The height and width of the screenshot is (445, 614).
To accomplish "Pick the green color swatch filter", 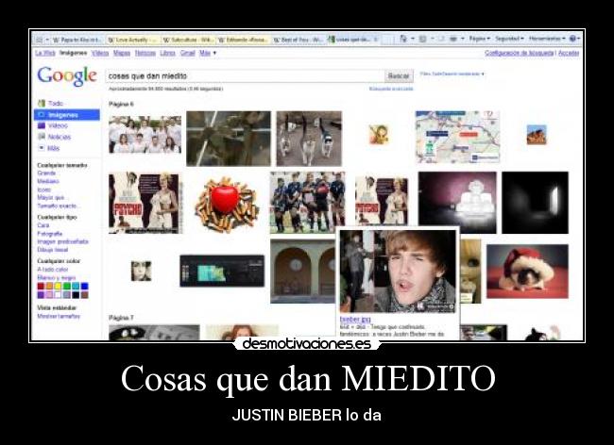I will click(x=67, y=286).
